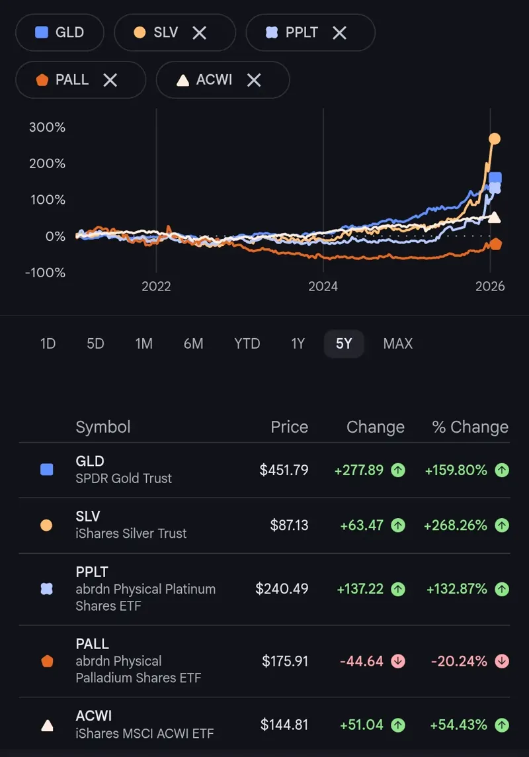Select the 1D time range
Viewport: 529px width, 757px height.
(48, 343)
